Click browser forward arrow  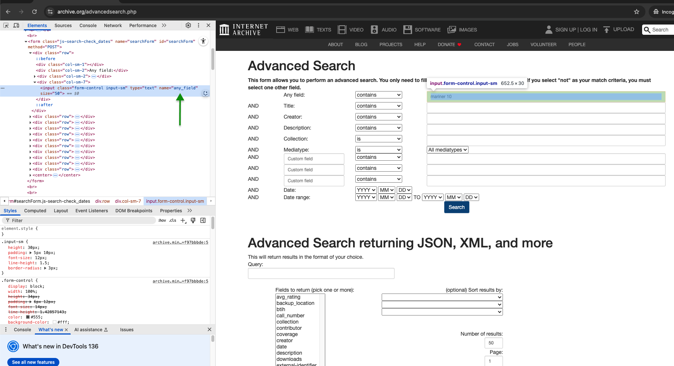tap(21, 12)
